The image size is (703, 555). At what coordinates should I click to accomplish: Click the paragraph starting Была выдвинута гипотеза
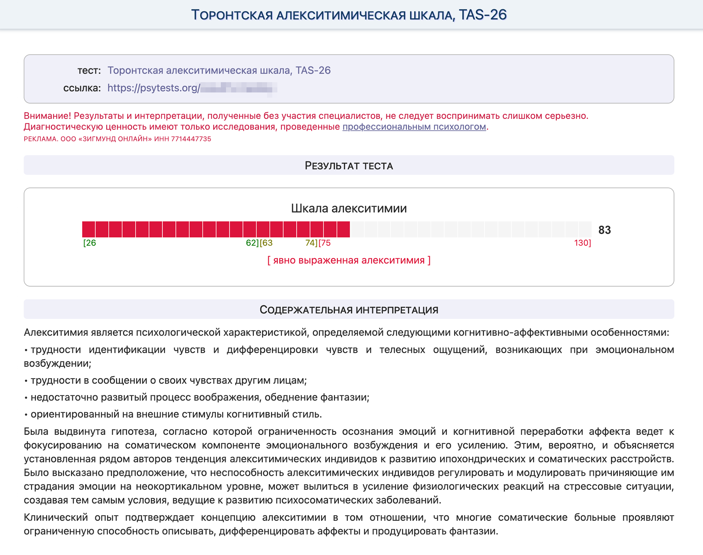349,466
